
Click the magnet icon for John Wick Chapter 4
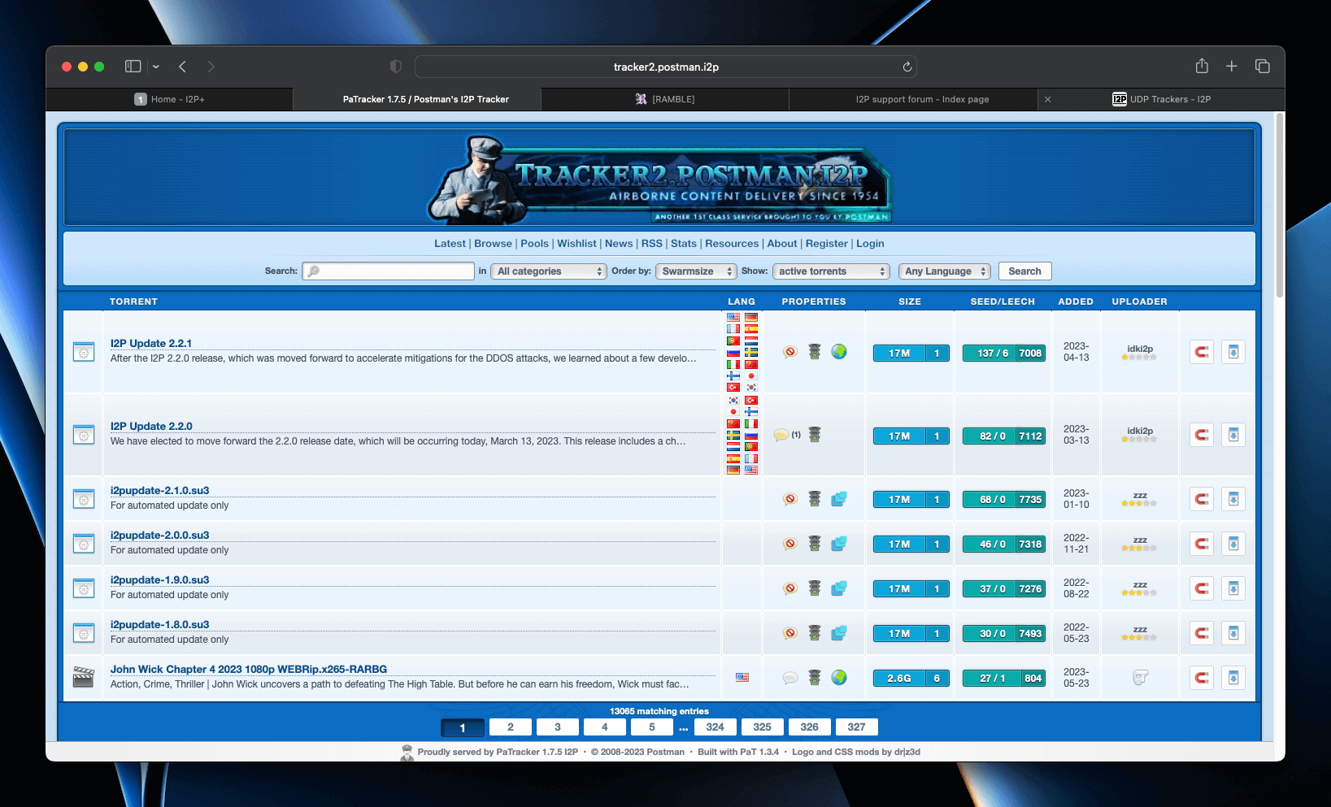coord(1201,678)
